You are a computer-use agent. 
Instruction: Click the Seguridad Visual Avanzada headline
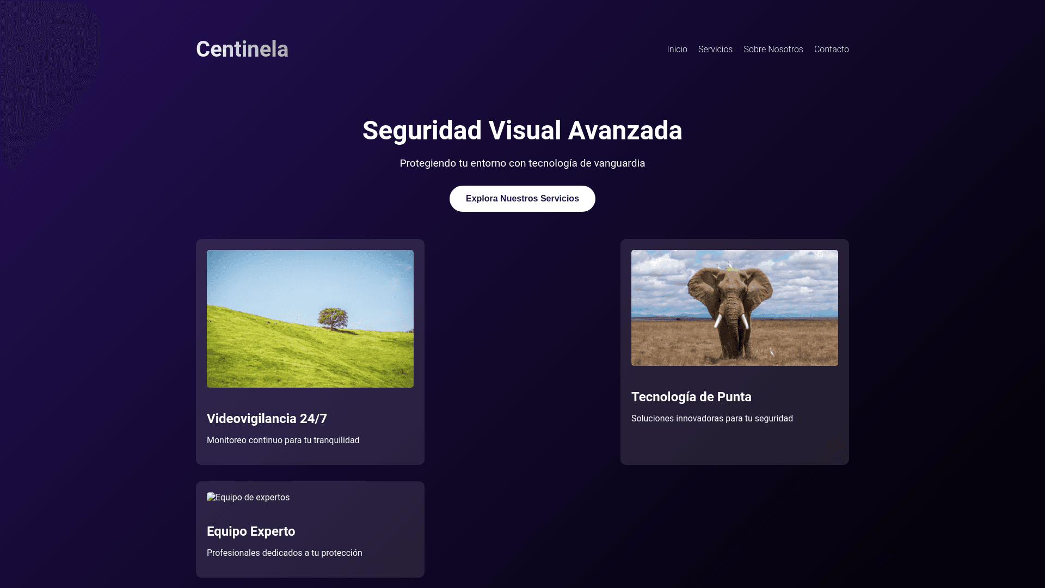(522, 131)
